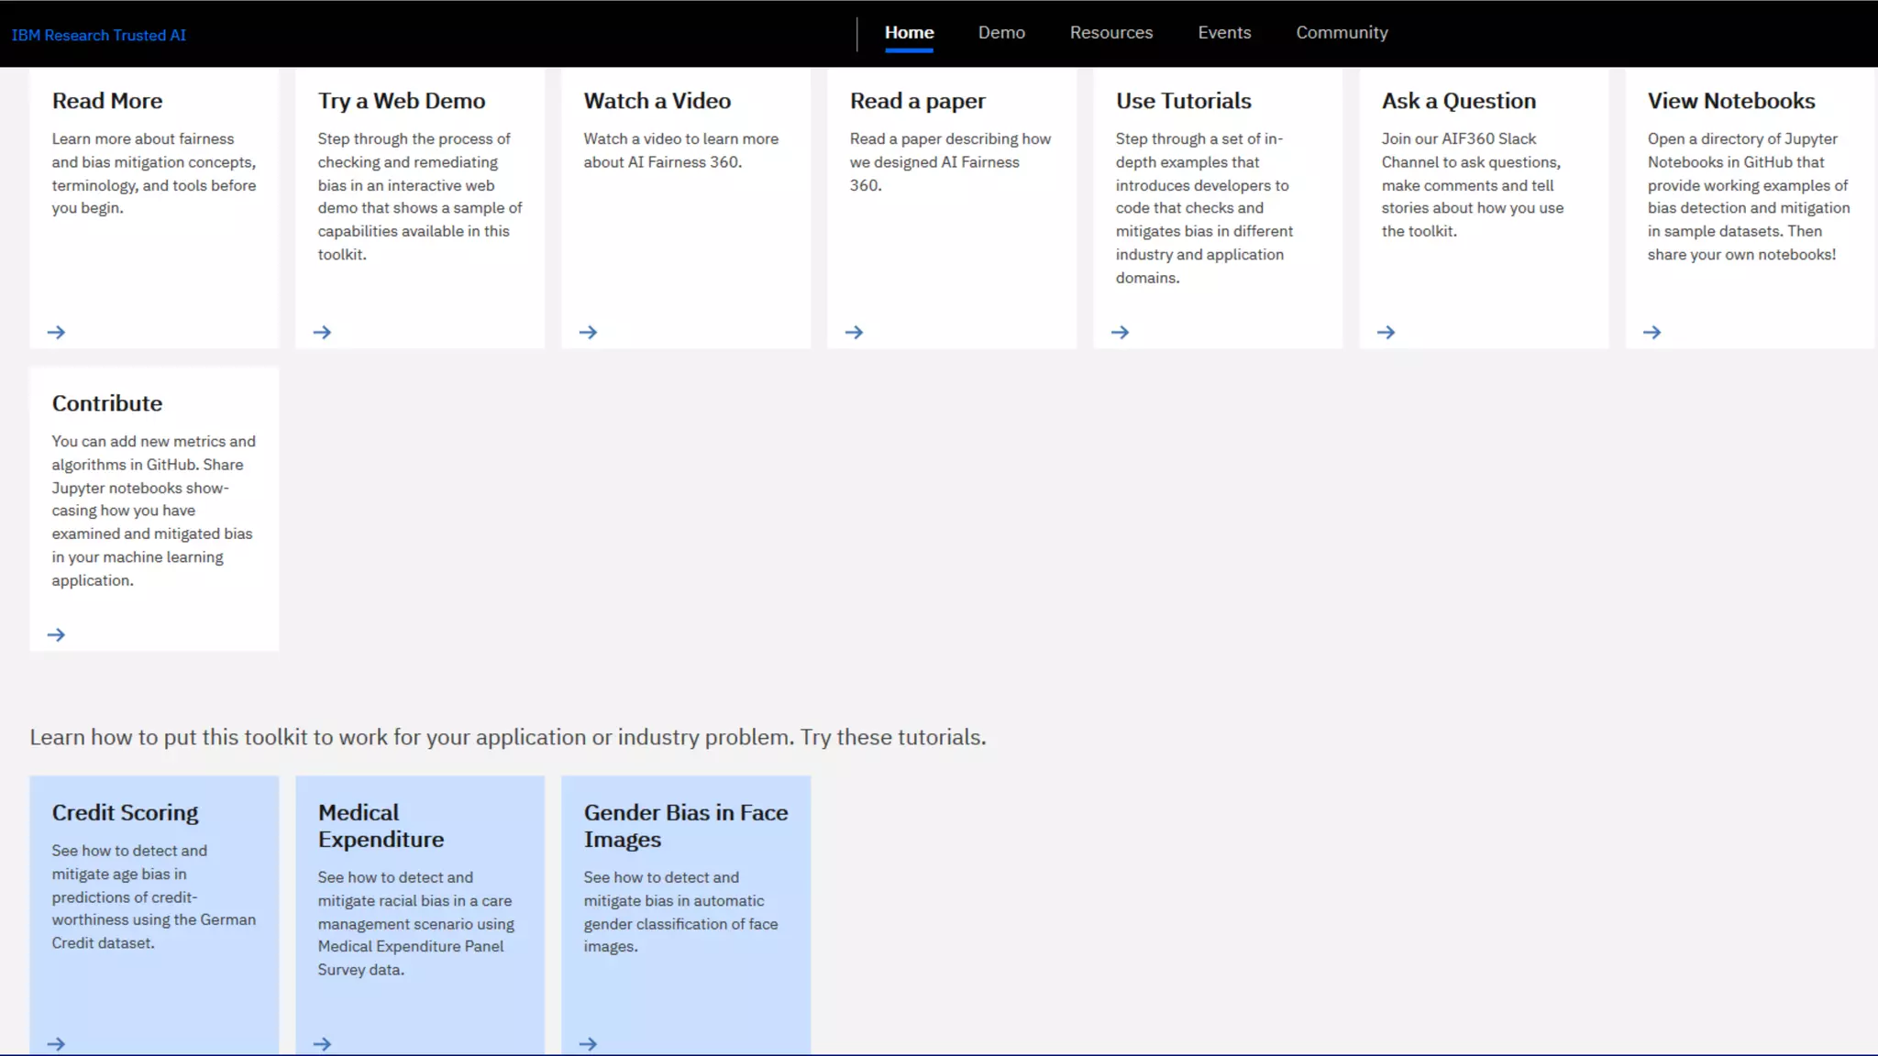Open the View Notebooks arrow icon
The height and width of the screenshot is (1056, 1878).
[1652, 332]
